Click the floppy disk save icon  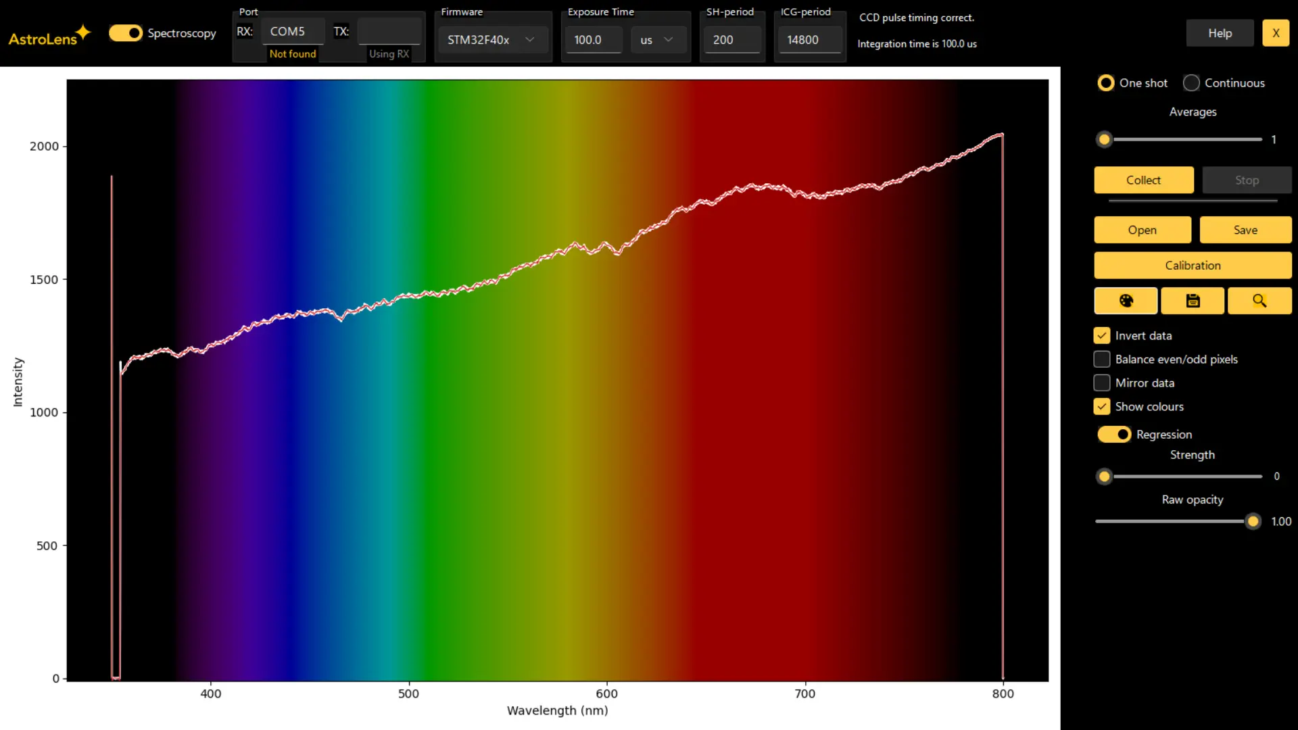[x=1193, y=301]
